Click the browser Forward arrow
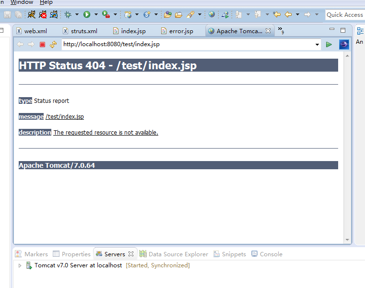This screenshot has width=365, height=288. pos(31,44)
